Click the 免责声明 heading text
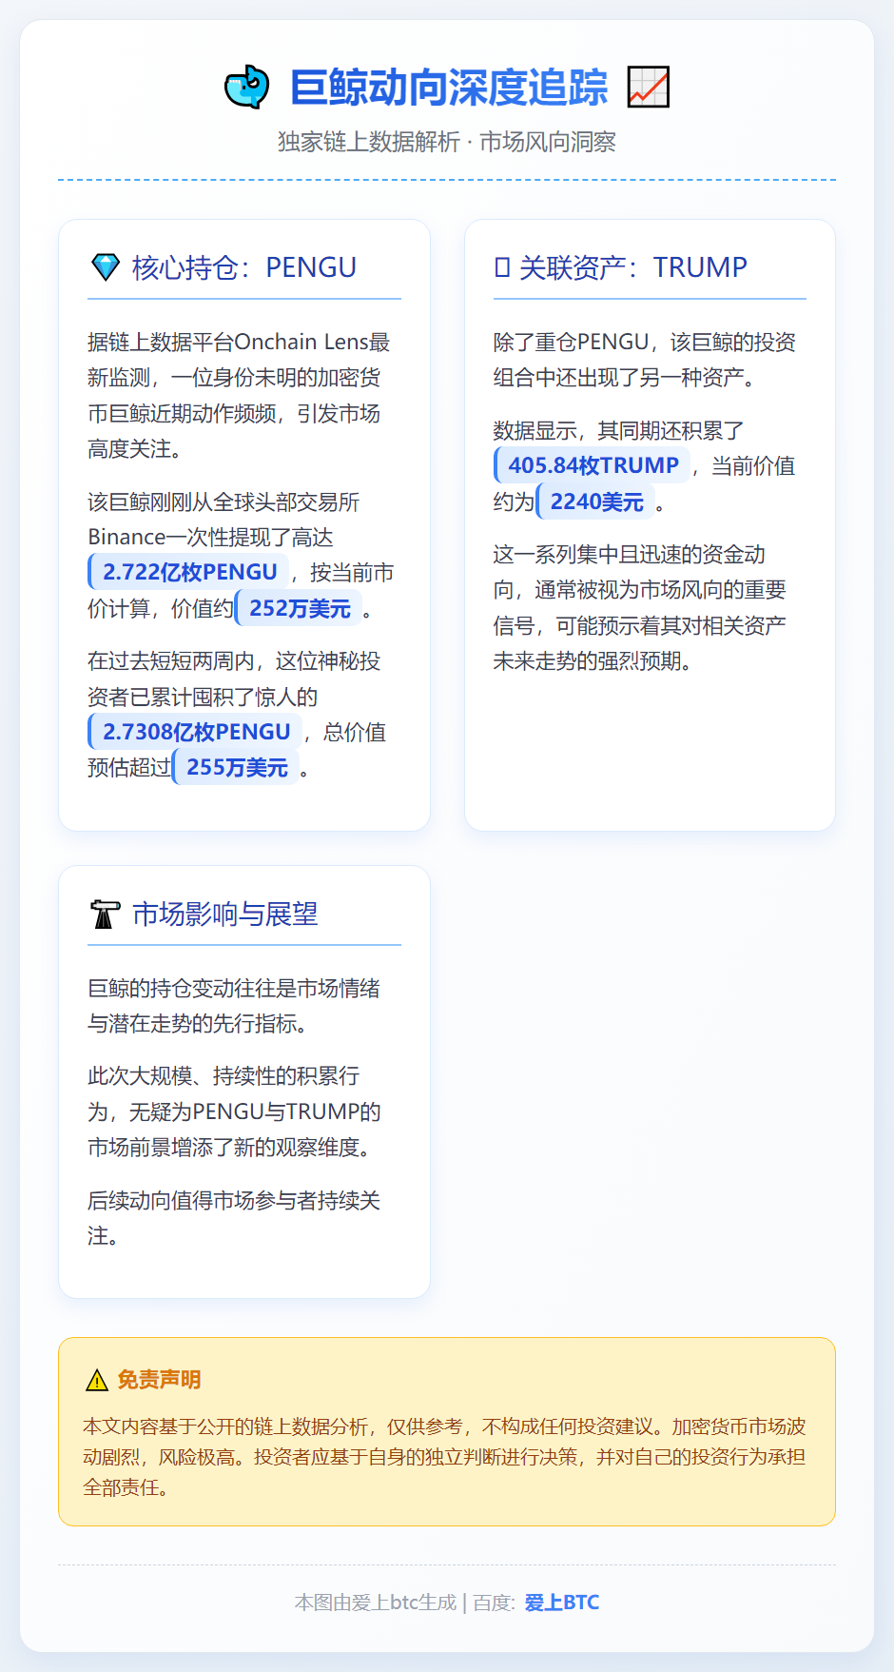 (x=159, y=1380)
